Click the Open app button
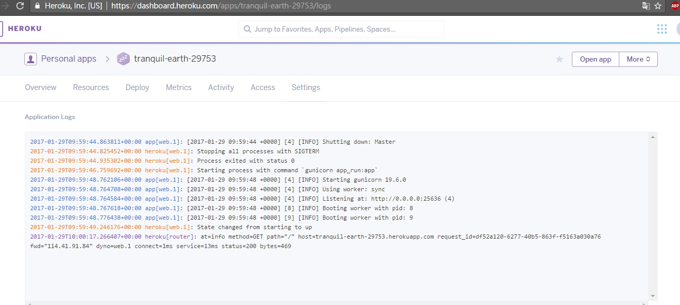Screen dimensions: 680x305 [596, 59]
